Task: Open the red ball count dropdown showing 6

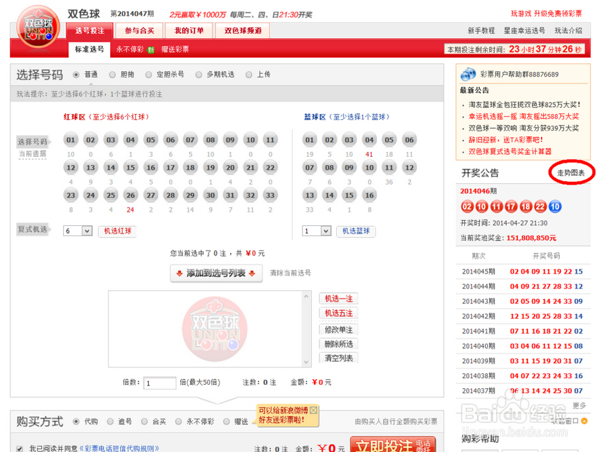Action: point(77,231)
